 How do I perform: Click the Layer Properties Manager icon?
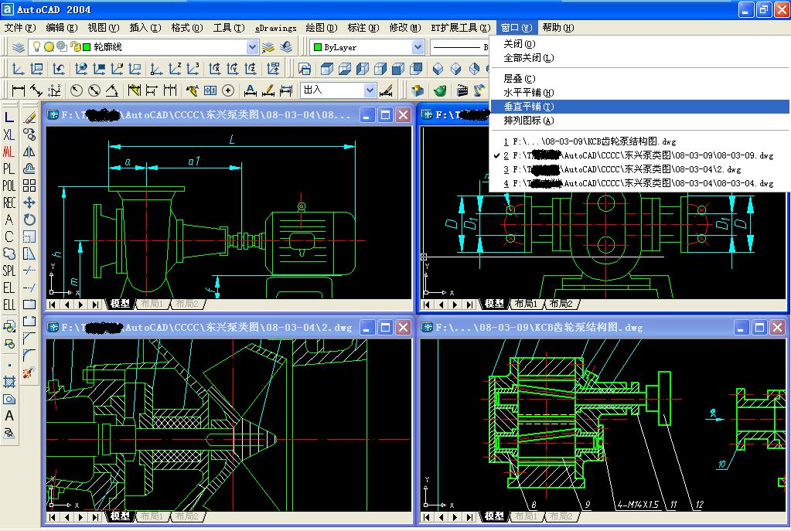tap(18, 48)
